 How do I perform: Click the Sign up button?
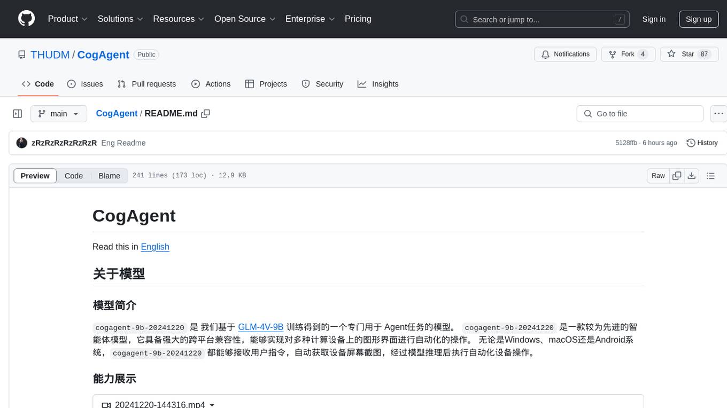click(699, 19)
